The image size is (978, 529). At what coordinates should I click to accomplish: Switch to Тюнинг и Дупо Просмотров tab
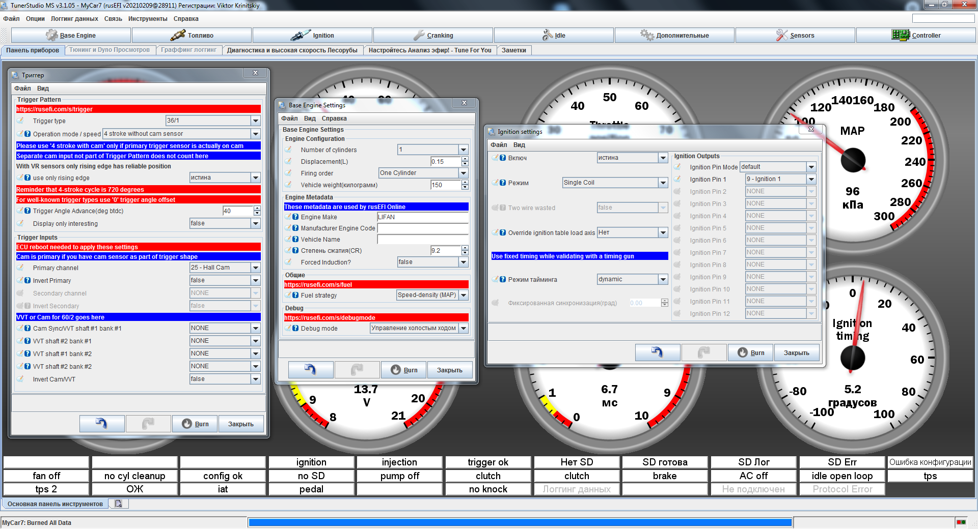coord(110,50)
